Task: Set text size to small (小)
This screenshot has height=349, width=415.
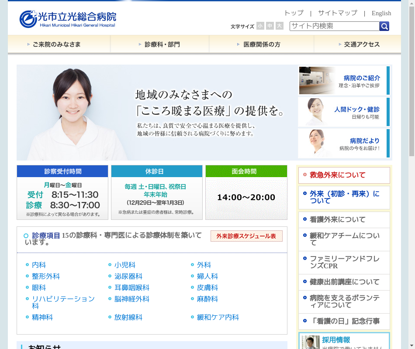Action: [260, 26]
